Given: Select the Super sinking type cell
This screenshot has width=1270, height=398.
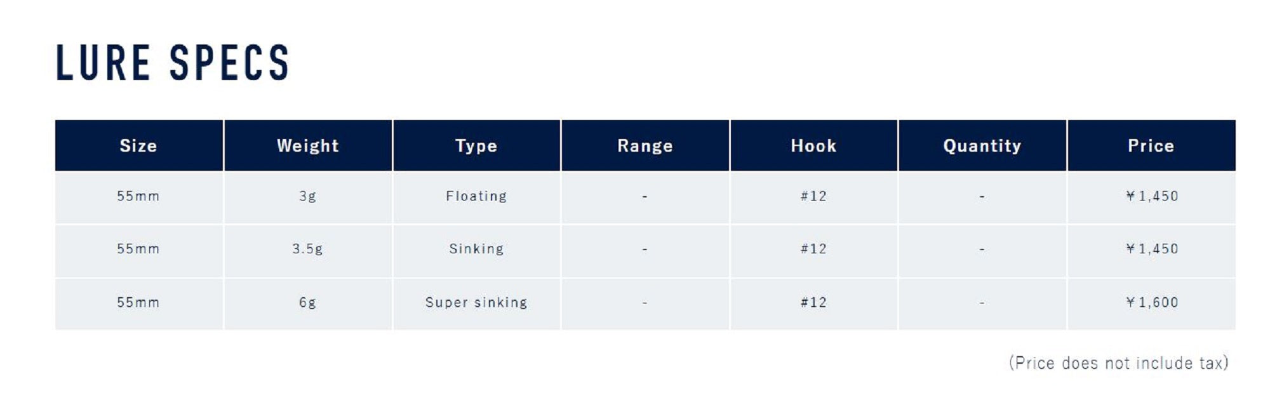Looking at the screenshot, I should point(476,303).
